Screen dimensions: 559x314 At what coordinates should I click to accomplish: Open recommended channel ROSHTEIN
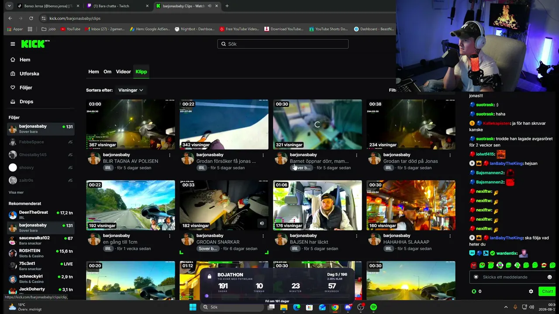click(41, 253)
